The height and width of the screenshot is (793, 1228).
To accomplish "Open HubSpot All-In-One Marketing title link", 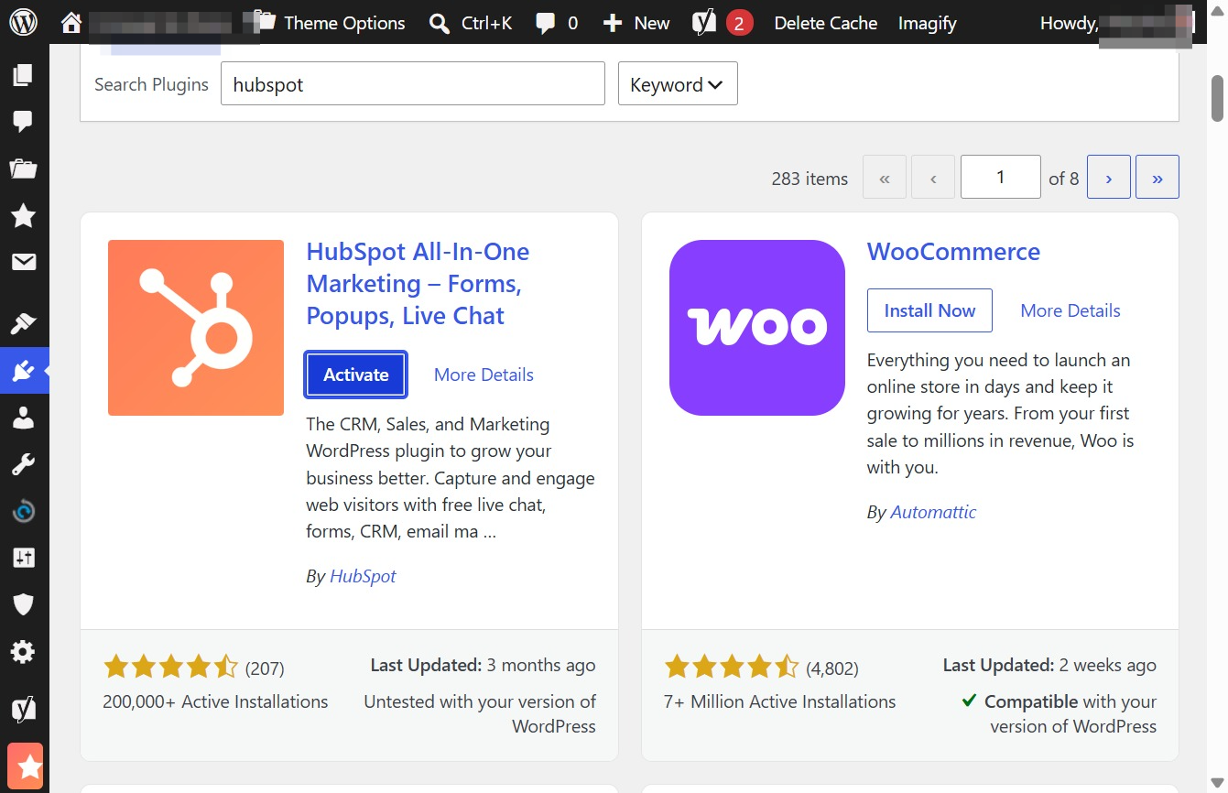I will pos(418,284).
